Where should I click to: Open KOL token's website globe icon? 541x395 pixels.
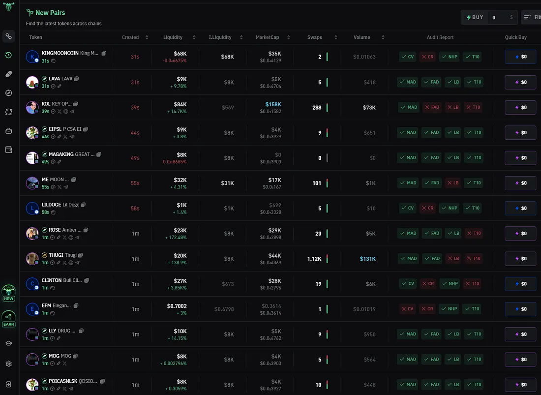pyautogui.click(x=66, y=112)
